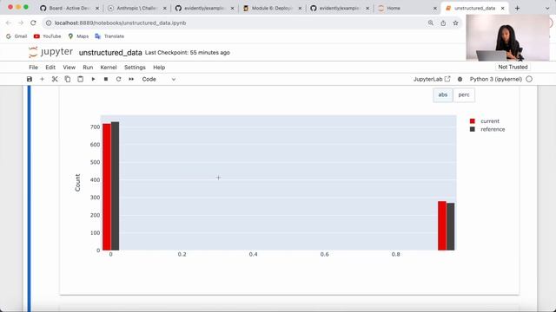The height and width of the screenshot is (312, 556).
Task: Open the Run menu
Action: point(88,68)
